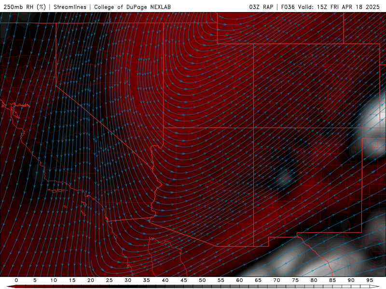The image size is (386, 289).
Task: Click the "5" label on the color scale
Action: (x=35, y=280)
